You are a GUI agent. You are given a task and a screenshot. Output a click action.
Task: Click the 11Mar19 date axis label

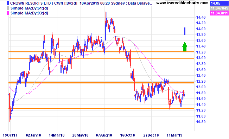click(x=174, y=135)
